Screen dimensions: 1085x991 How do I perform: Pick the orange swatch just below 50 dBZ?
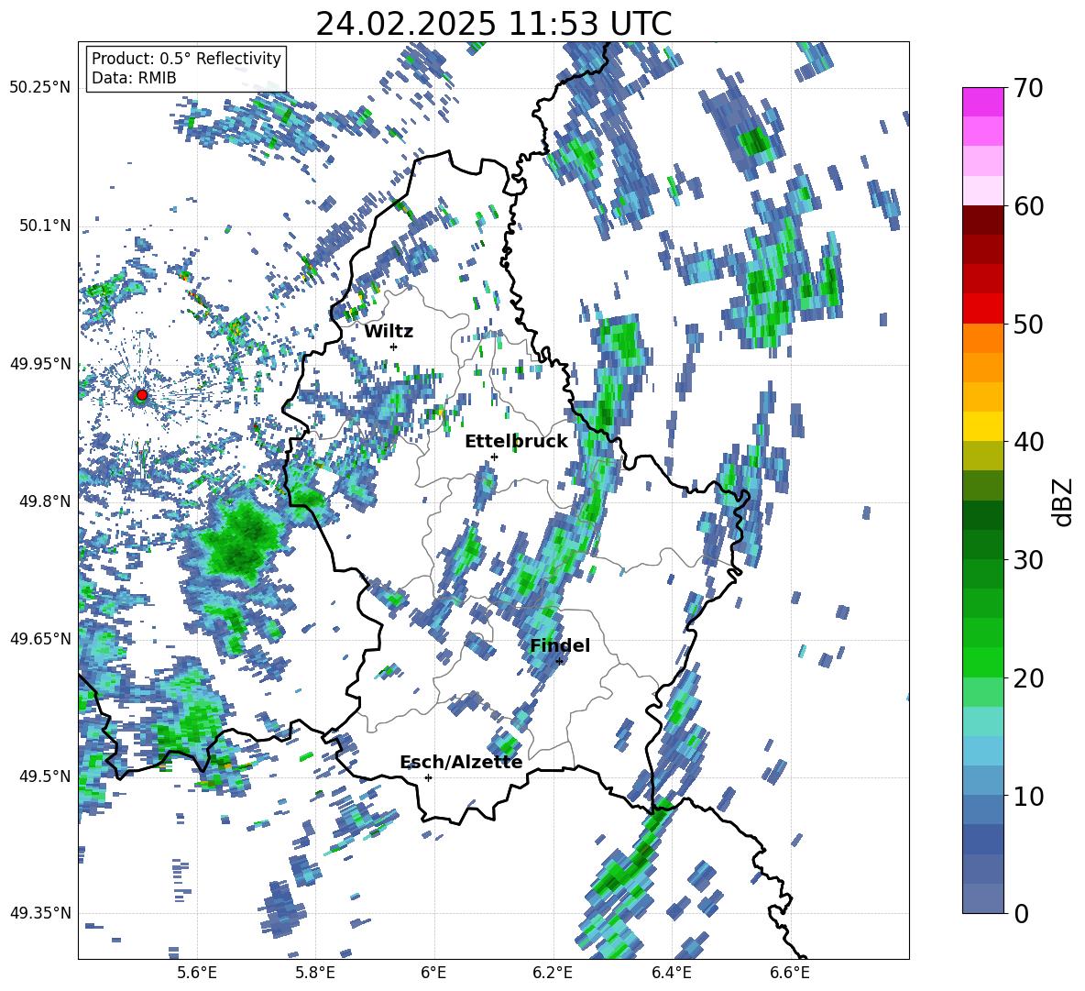(982, 337)
